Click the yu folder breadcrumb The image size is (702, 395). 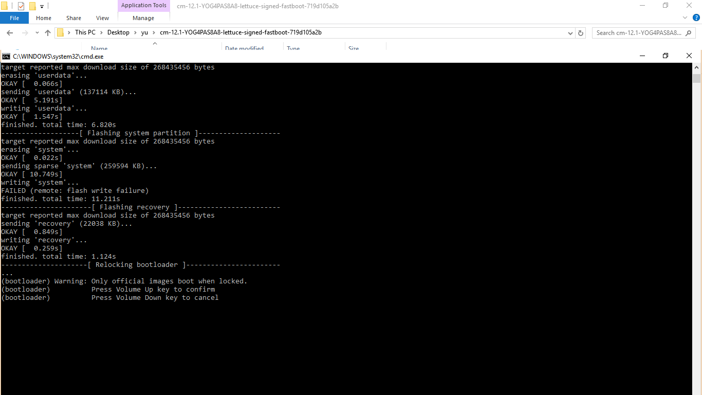tap(144, 32)
